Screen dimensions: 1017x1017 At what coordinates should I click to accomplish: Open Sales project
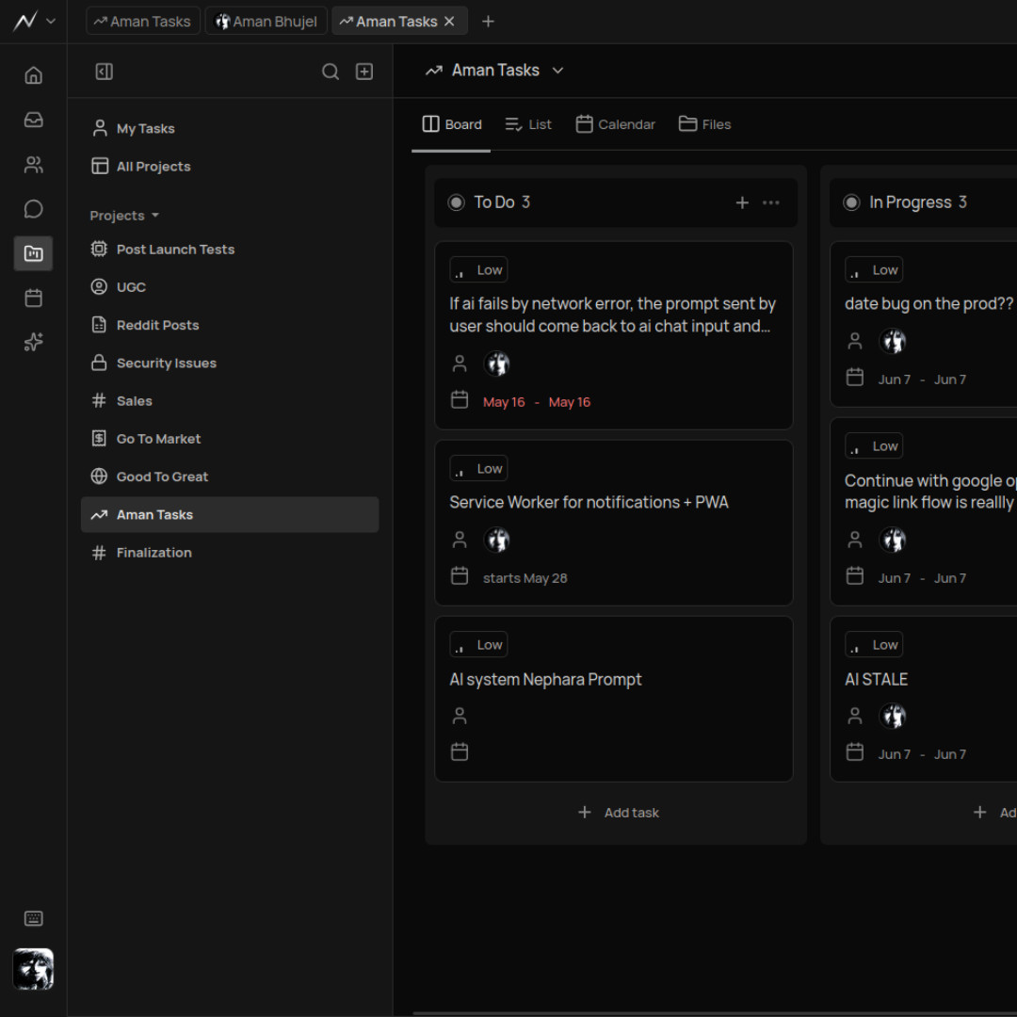(230, 401)
